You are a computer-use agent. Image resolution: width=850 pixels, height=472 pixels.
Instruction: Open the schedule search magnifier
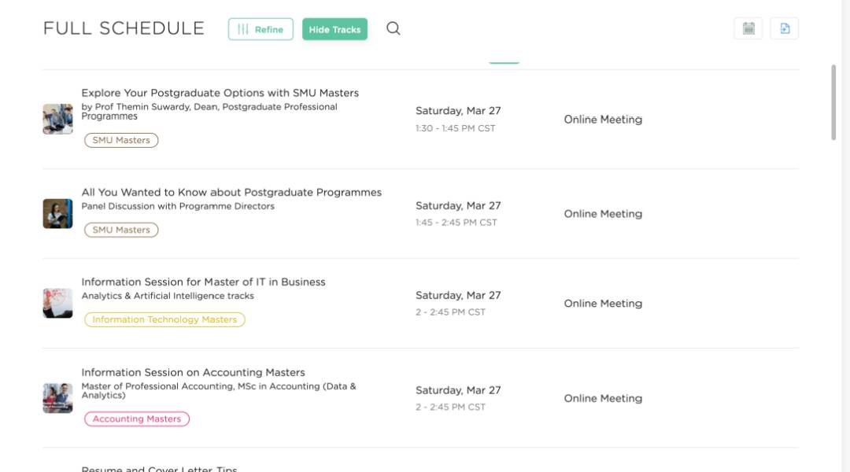(x=394, y=29)
